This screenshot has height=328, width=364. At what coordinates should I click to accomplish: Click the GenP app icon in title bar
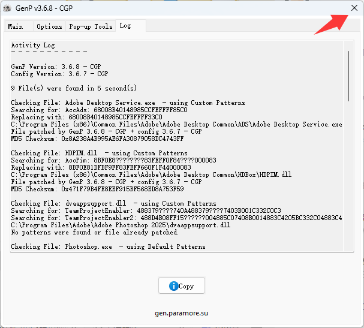(7, 8)
